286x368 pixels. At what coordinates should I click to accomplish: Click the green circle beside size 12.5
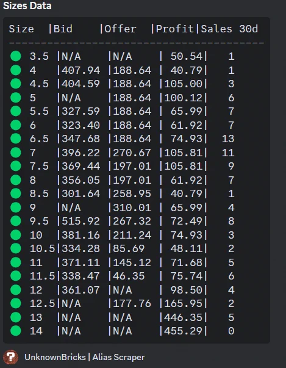coord(16,303)
